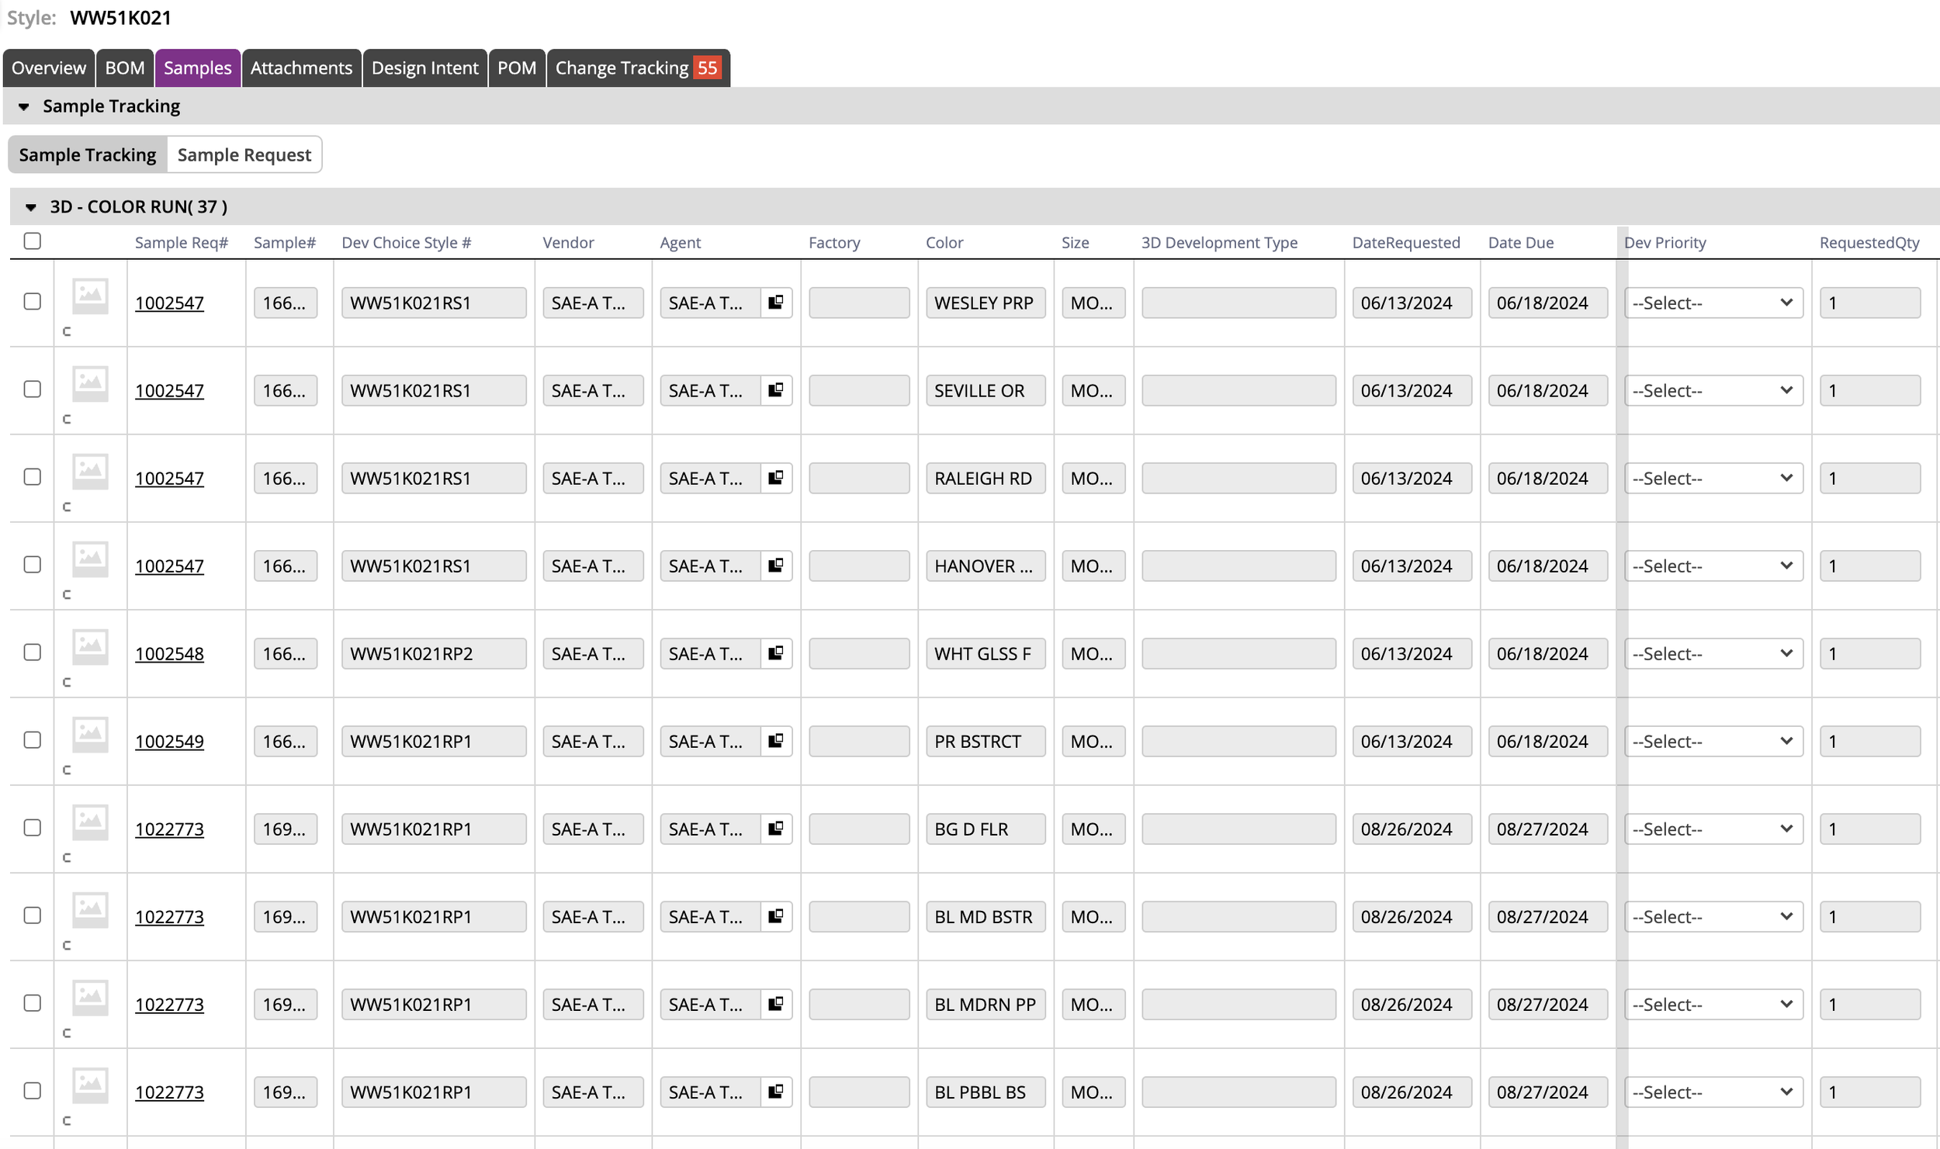Check the select-all checkbox in table header

coord(32,241)
